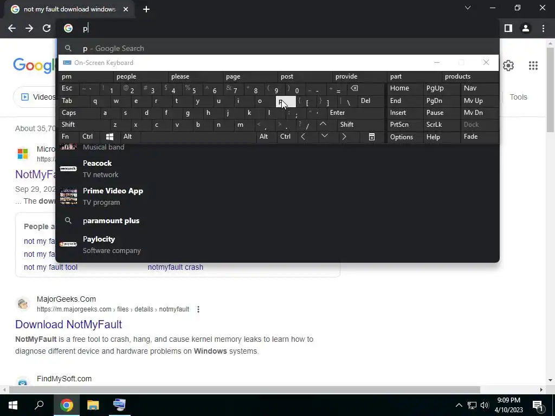Click the backspace key on On-Screen Keyboard

coord(354,88)
